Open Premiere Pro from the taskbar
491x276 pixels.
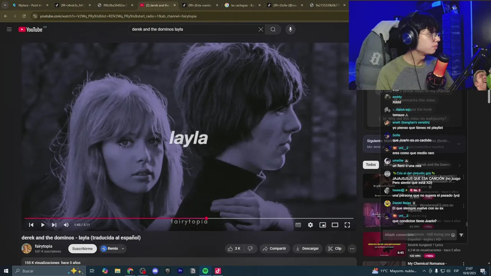click(x=180, y=271)
